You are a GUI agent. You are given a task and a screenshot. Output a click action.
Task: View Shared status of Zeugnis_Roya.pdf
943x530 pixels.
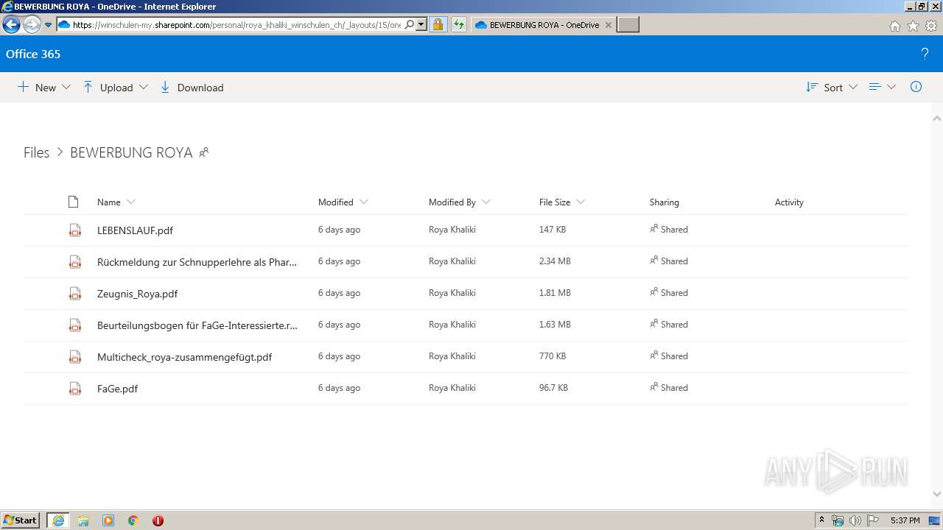tap(669, 293)
